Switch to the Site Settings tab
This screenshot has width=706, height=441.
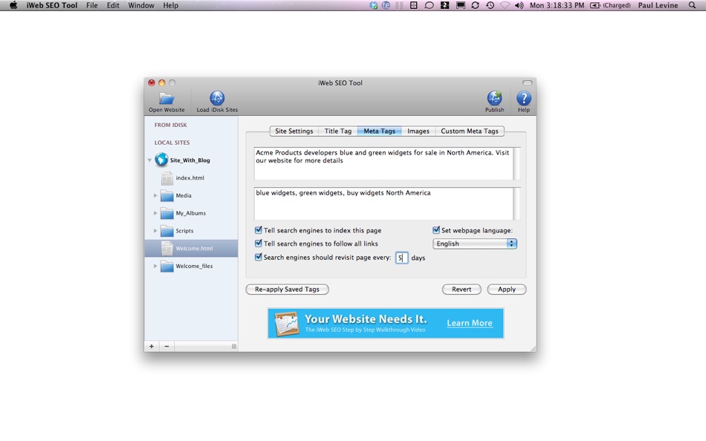point(294,131)
